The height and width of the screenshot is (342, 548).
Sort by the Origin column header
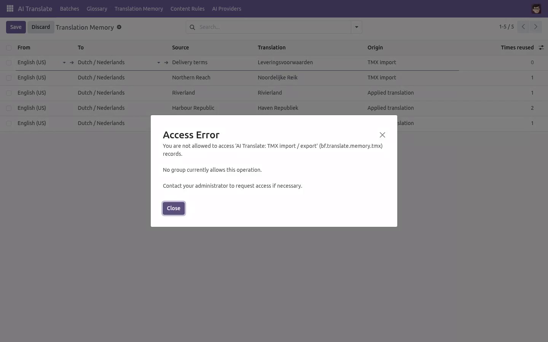click(x=375, y=47)
